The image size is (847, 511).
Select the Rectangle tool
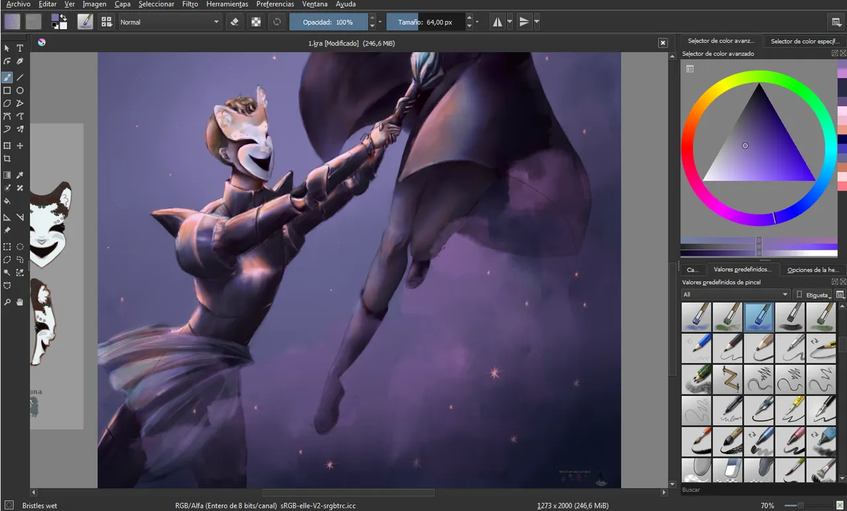click(x=7, y=91)
